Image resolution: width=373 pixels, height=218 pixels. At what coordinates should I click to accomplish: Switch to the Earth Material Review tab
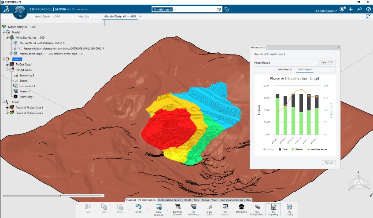tap(170, 200)
